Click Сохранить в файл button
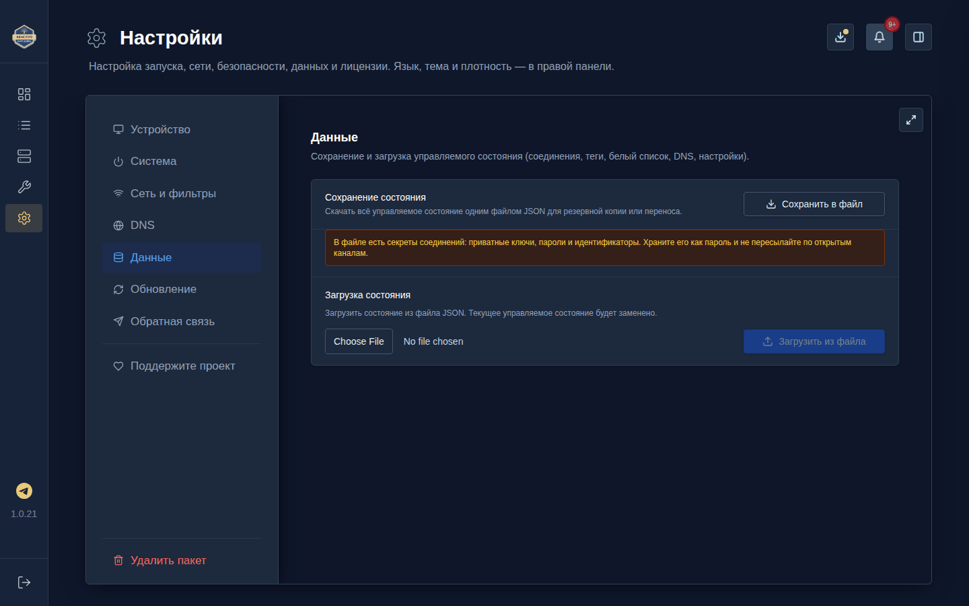This screenshot has width=969, height=606. [814, 204]
